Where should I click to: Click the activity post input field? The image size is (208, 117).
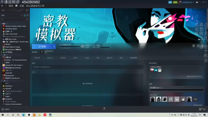click(x=88, y=67)
